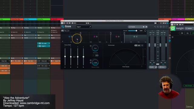Screen dimensions: 194x109
Task: Collapse the Sends section on String Bus
Action: click(x=49, y=58)
